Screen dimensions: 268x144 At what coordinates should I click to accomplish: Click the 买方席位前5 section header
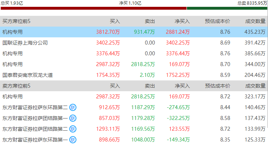point(17,21)
